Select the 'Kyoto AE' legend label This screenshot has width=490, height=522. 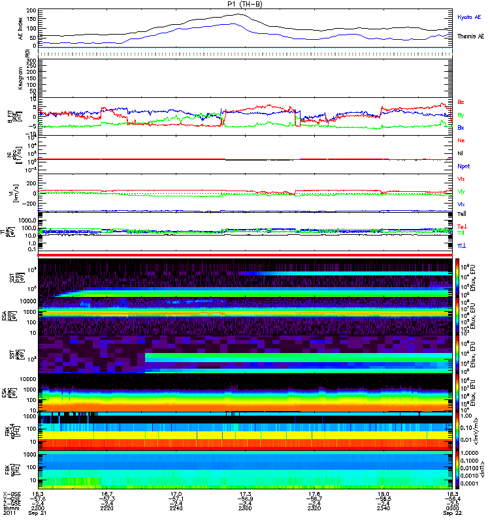[x=469, y=17]
